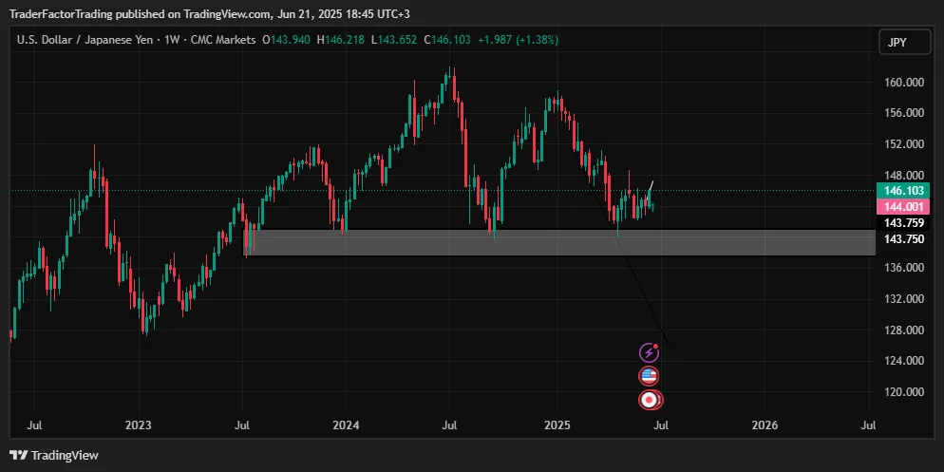Click the 2025 label on time axis

click(x=556, y=425)
